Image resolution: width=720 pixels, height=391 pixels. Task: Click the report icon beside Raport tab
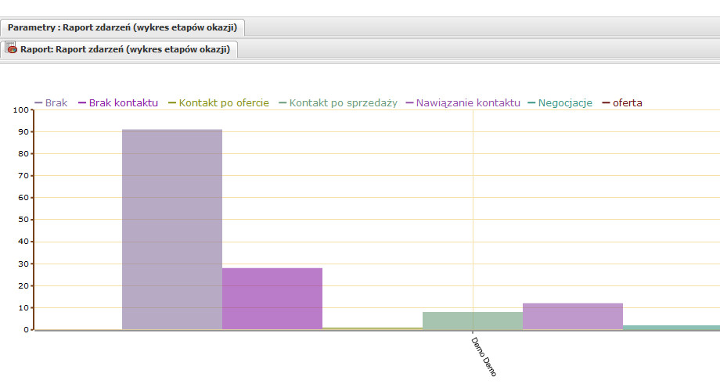[x=11, y=48]
